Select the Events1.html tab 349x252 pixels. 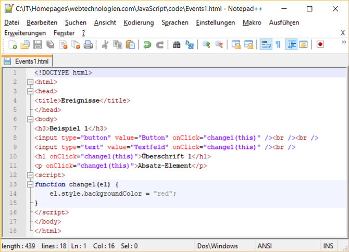pos(28,61)
